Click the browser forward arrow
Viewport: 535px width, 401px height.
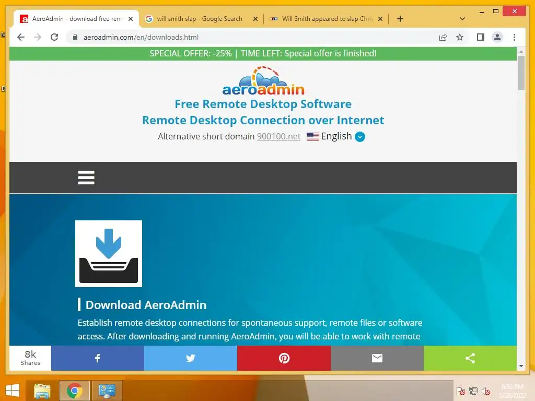point(38,37)
